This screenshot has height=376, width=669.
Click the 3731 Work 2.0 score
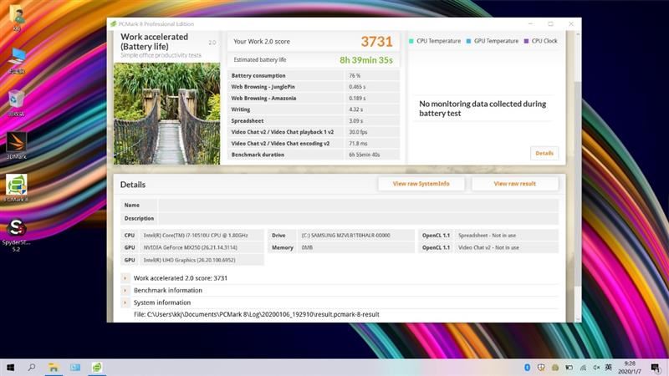(x=376, y=41)
